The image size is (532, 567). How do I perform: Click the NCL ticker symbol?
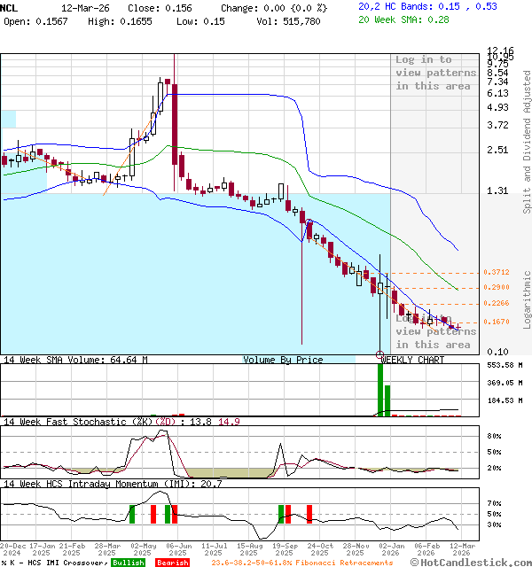11,7
